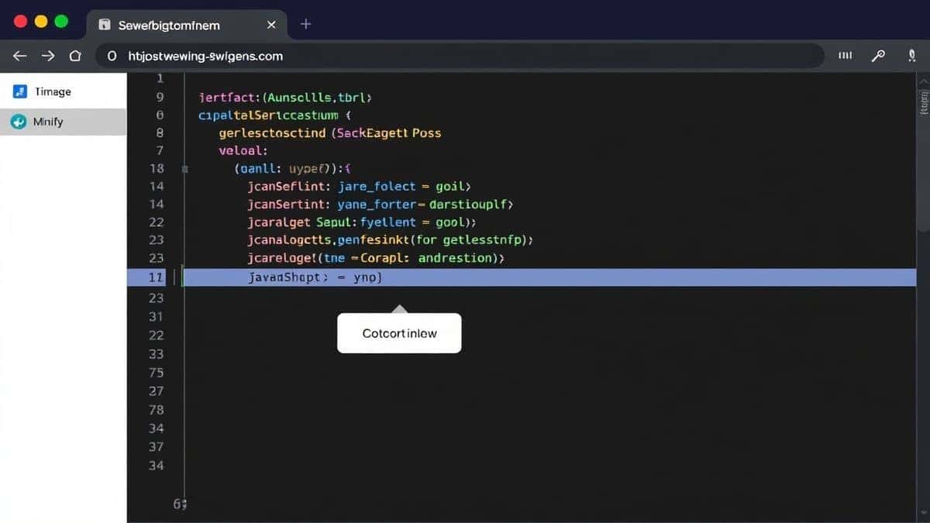Expand the collapsed code region at line 63
Viewport: 930px width, 523px height.
181,504
